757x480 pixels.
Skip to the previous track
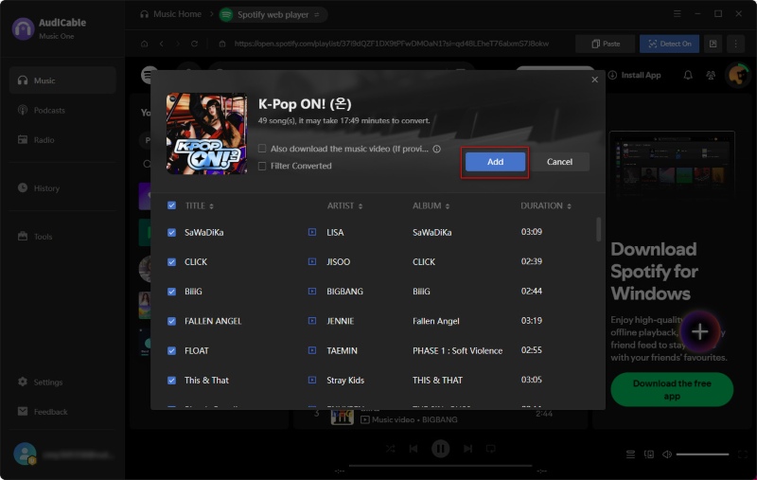414,449
